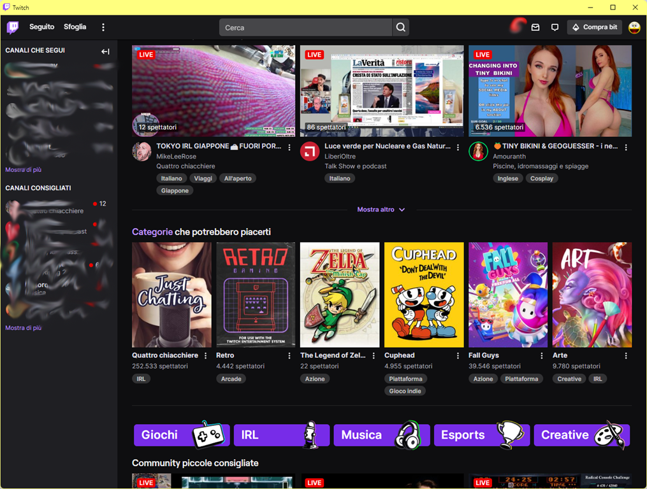
Task: Close the Twitch window
Action: point(635,8)
